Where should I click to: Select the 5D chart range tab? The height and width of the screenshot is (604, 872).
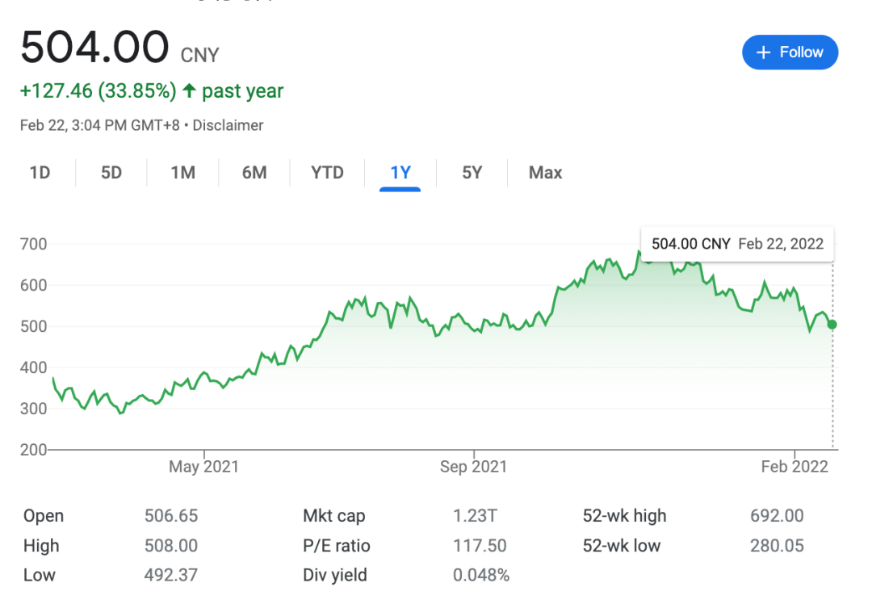coord(111,172)
